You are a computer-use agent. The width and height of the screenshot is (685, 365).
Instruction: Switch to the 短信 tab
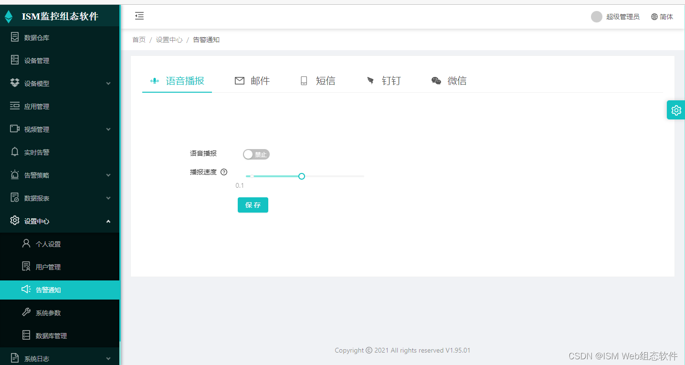(x=318, y=81)
